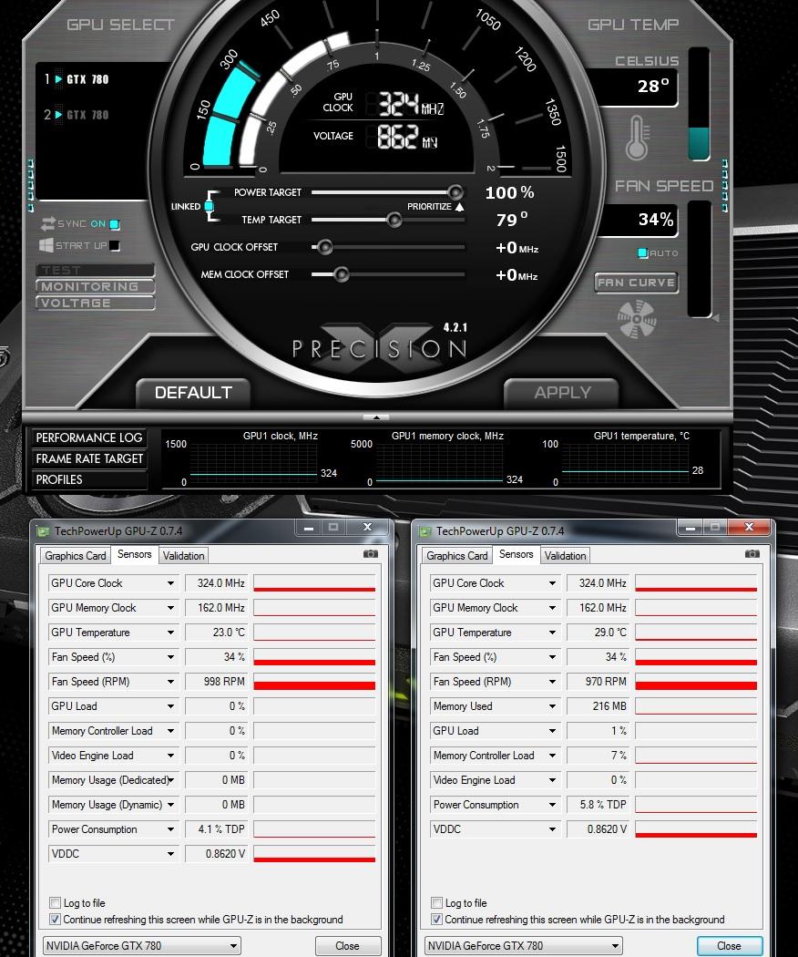
Task: Click the Test button
Action: [x=95, y=270]
